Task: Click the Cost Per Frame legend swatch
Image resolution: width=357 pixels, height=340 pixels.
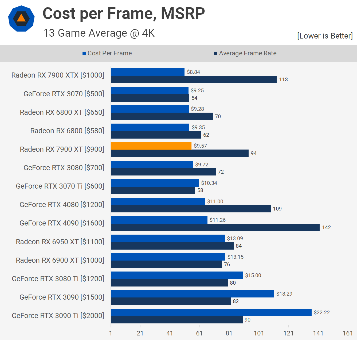Action: point(84,54)
